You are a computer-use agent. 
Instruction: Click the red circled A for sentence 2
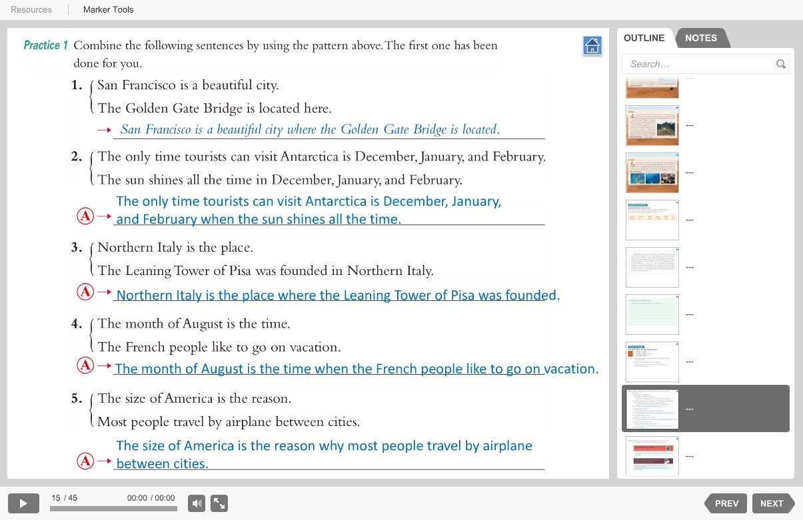tap(85, 216)
